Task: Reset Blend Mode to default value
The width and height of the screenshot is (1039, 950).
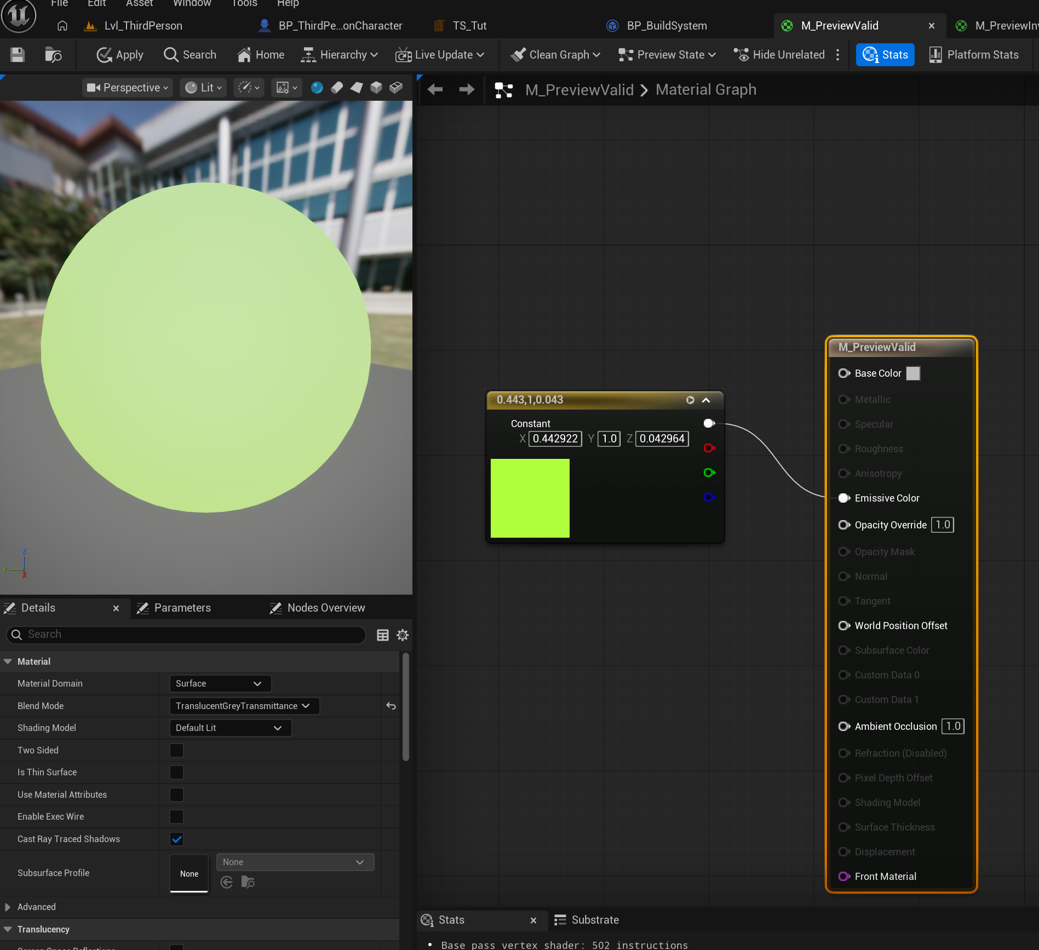Action: click(391, 706)
